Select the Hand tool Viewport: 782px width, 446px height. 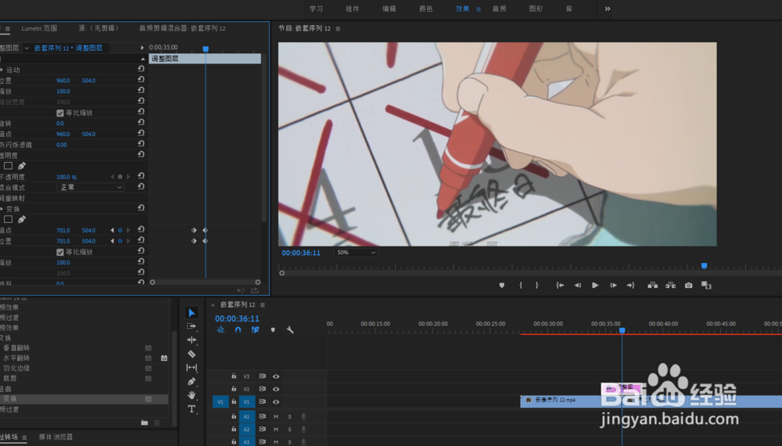coord(192,395)
